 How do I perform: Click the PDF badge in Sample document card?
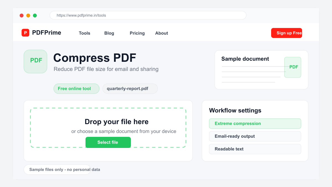pyautogui.click(x=293, y=67)
